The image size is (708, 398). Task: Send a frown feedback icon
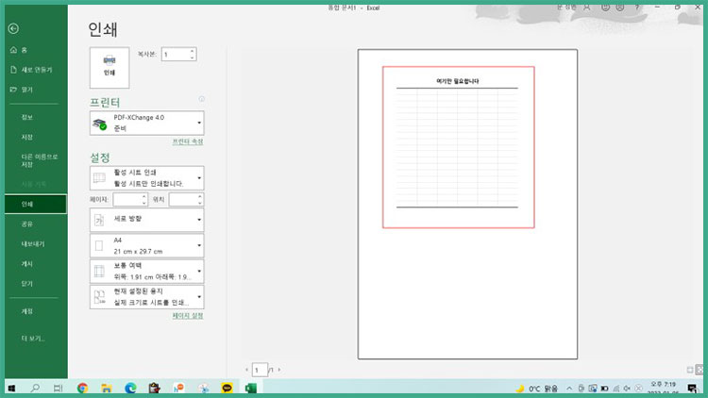(x=620, y=8)
